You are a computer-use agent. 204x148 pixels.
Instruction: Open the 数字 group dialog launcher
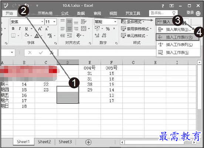click(116, 43)
